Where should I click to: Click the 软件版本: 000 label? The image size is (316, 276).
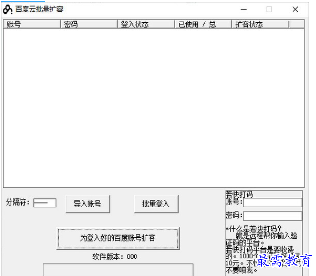115,256
